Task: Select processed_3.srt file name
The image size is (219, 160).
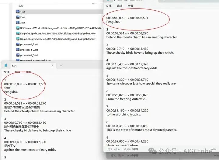Action: tap(29, 55)
